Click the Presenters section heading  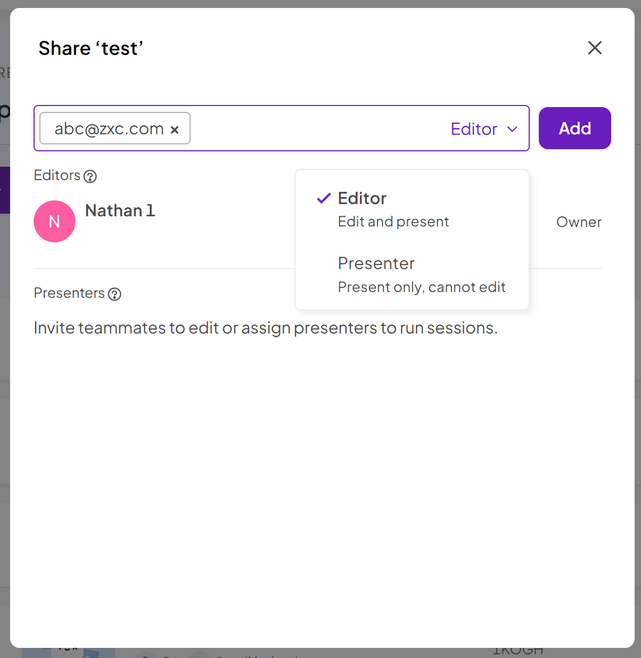point(69,293)
